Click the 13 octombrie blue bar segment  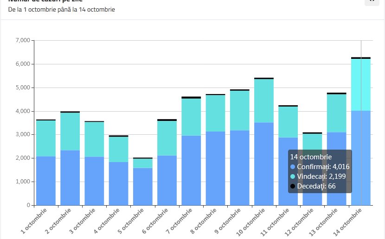[x=336, y=169]
